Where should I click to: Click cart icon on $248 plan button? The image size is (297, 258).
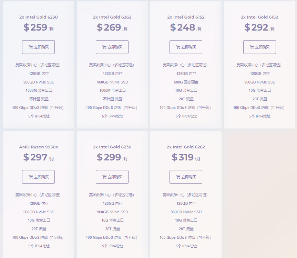click(x=178, y=47)
